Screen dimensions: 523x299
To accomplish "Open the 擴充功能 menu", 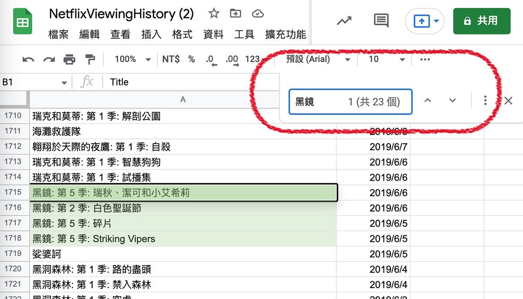I will pos(285,34).
